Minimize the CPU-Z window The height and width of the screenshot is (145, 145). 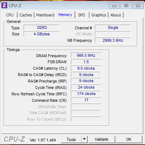(x=114, y=6)
